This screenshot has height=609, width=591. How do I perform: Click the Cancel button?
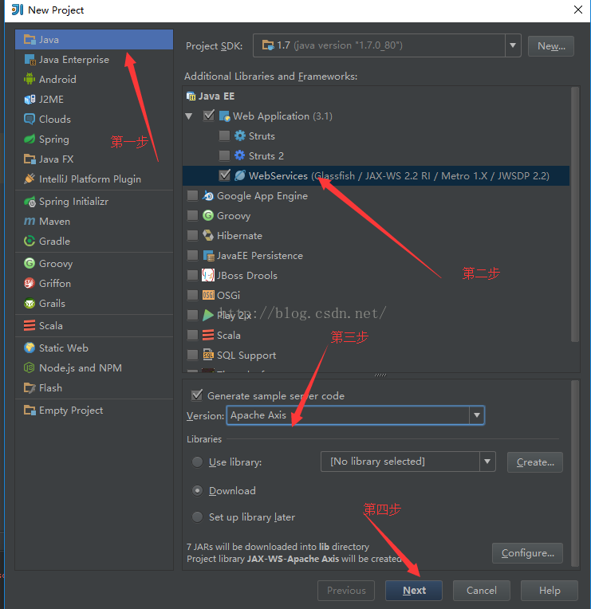click(x=482, y=591)
